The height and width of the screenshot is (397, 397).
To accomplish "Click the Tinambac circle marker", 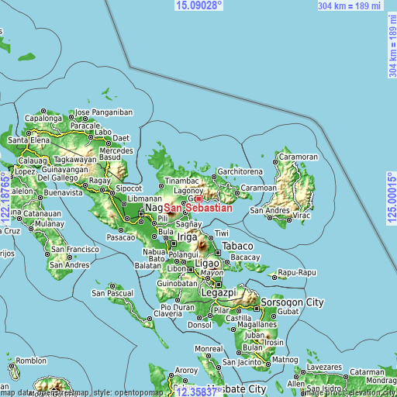I will click(x=161, y=186).
